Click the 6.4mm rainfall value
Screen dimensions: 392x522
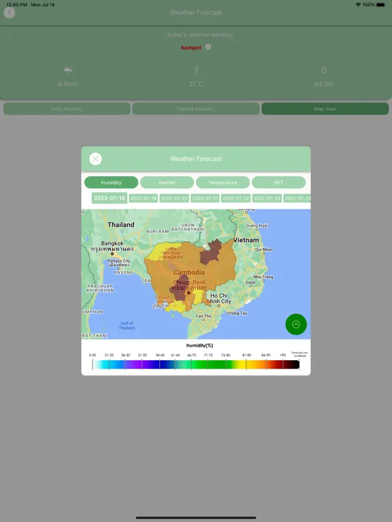coord(68,84)
